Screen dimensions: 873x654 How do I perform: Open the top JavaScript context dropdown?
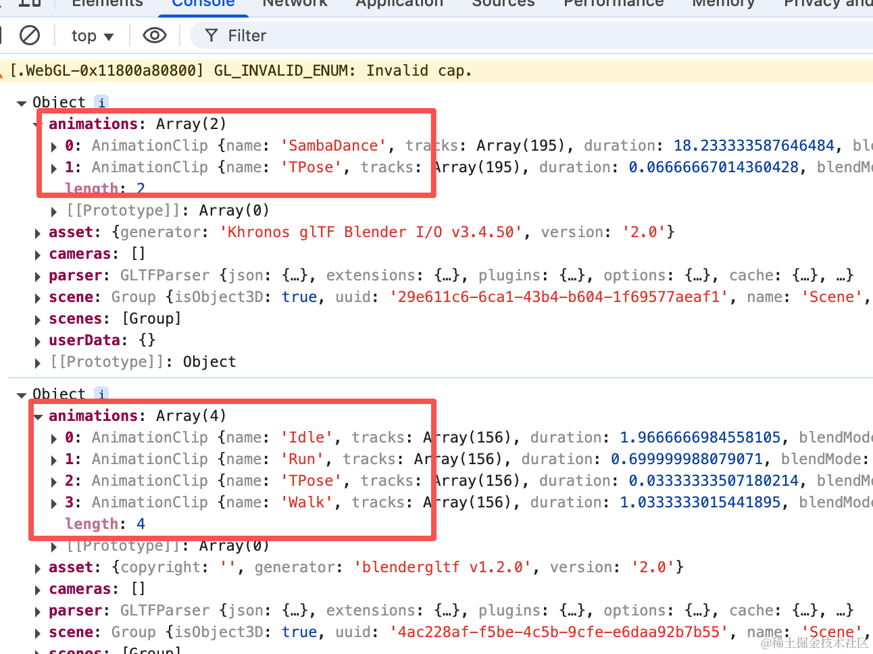(92, 36)
